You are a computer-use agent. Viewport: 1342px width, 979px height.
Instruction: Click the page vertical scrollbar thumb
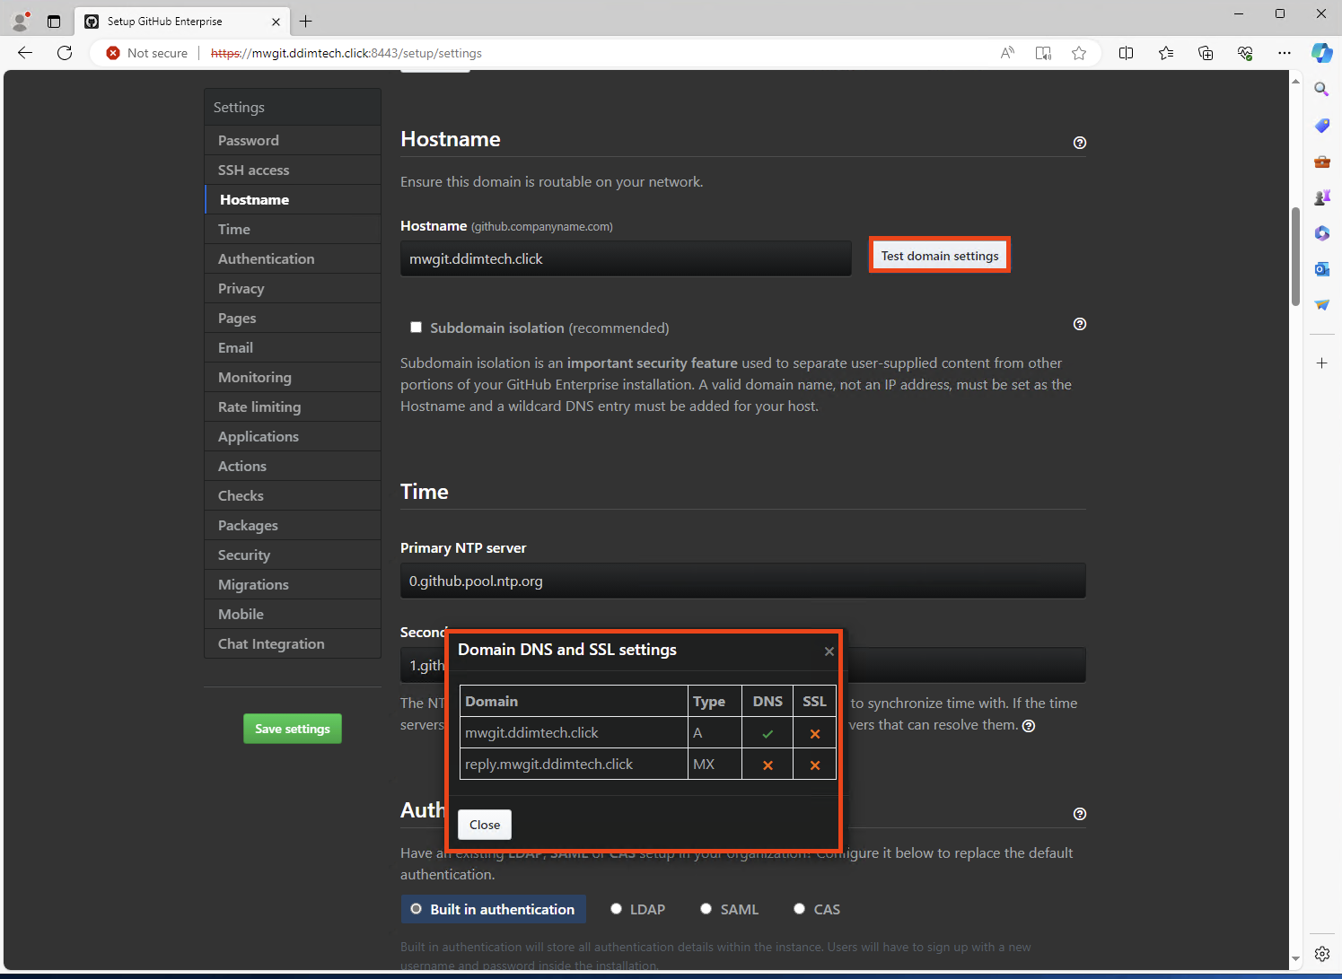(x=1295, y=257)
